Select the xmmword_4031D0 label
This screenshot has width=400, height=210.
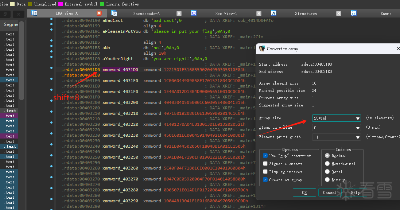click(120, 70)
